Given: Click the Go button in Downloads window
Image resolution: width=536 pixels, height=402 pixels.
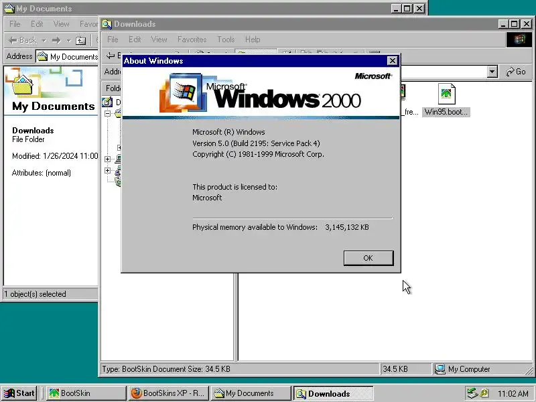Looking at the screenshot, I should (x=516, y=72).
